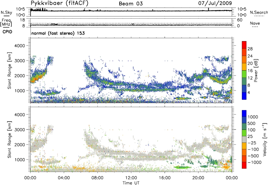Click the 'Pykkvibaer (fitACF)' title text
268x185 pixels.
[59, 3]
